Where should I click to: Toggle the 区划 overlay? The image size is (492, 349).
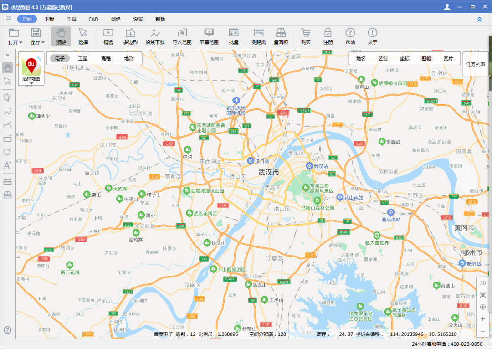coord(383,58)
